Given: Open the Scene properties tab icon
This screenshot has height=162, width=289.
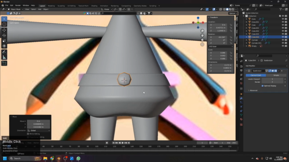Looking at the screenshot, I should [x=241, y=79].
